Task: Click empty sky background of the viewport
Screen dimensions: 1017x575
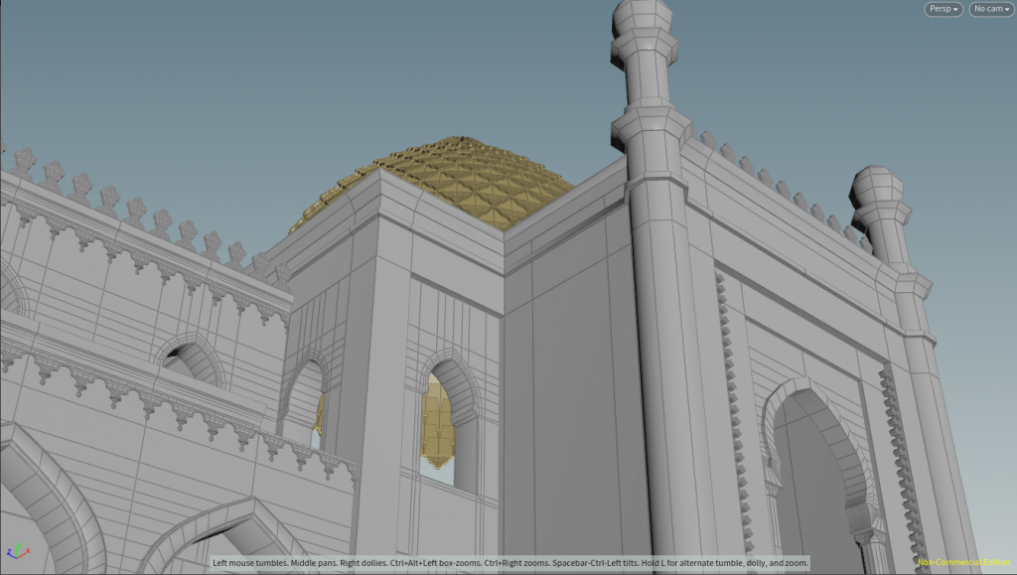Action: pyautogui.click(x=259, y=77)
